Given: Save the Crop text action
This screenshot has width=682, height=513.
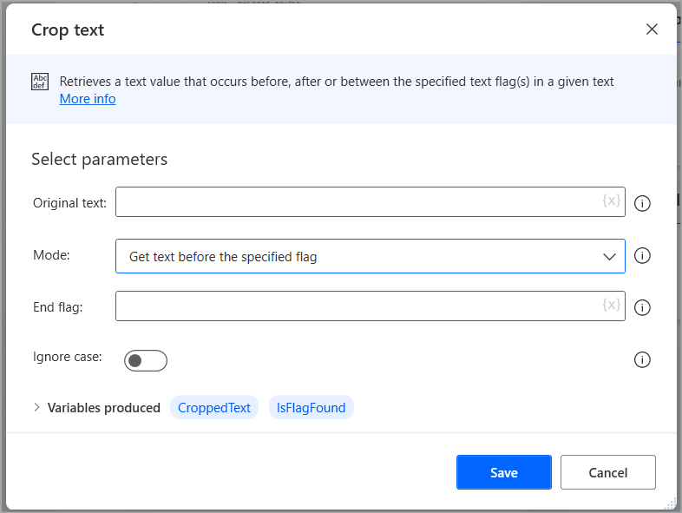Looking at the screenshot, I should pos(503,472).
